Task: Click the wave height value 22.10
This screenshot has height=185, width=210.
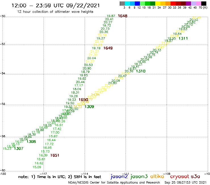Action: [x=99, y=42]
